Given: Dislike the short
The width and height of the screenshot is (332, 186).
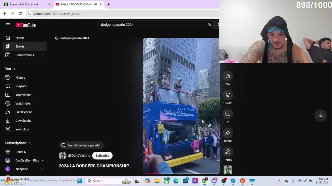Looking at the screenshot, I should coord(228,95).
